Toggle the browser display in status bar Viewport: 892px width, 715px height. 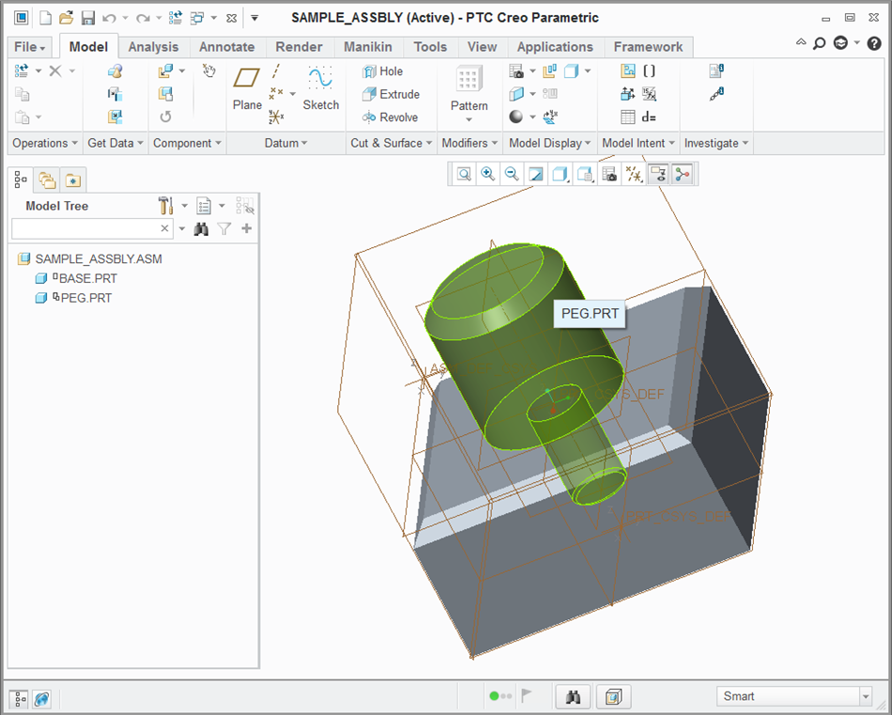coord(41,698)
